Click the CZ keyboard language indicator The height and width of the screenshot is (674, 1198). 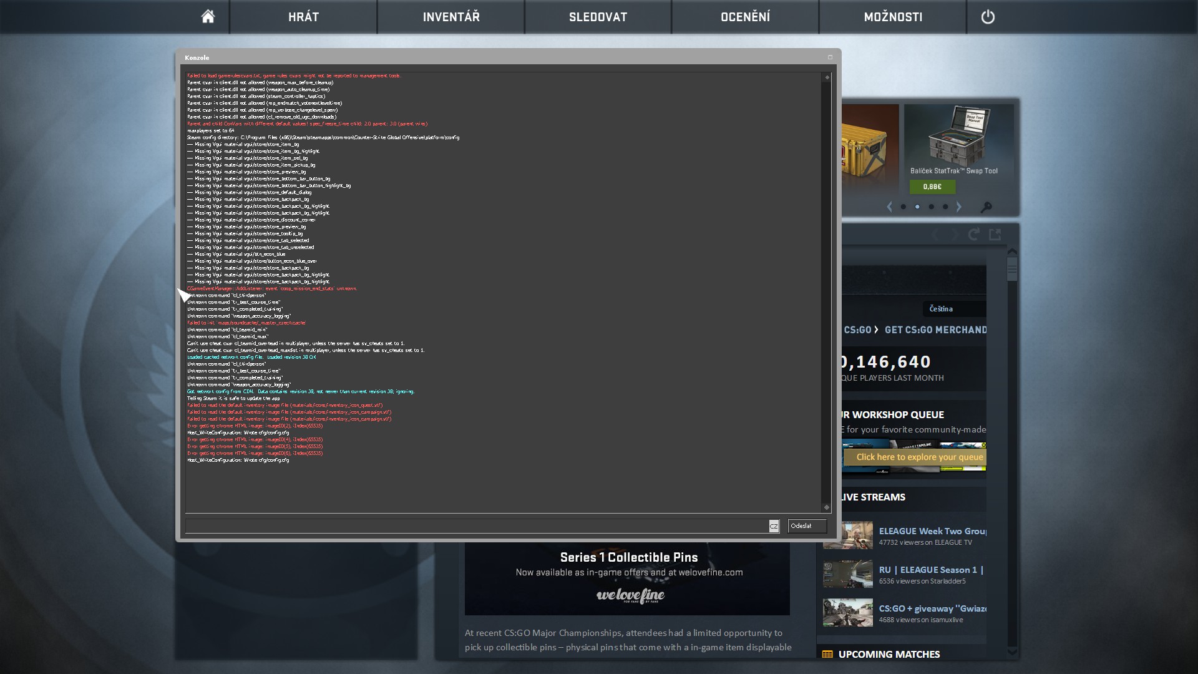click(774, 526)
